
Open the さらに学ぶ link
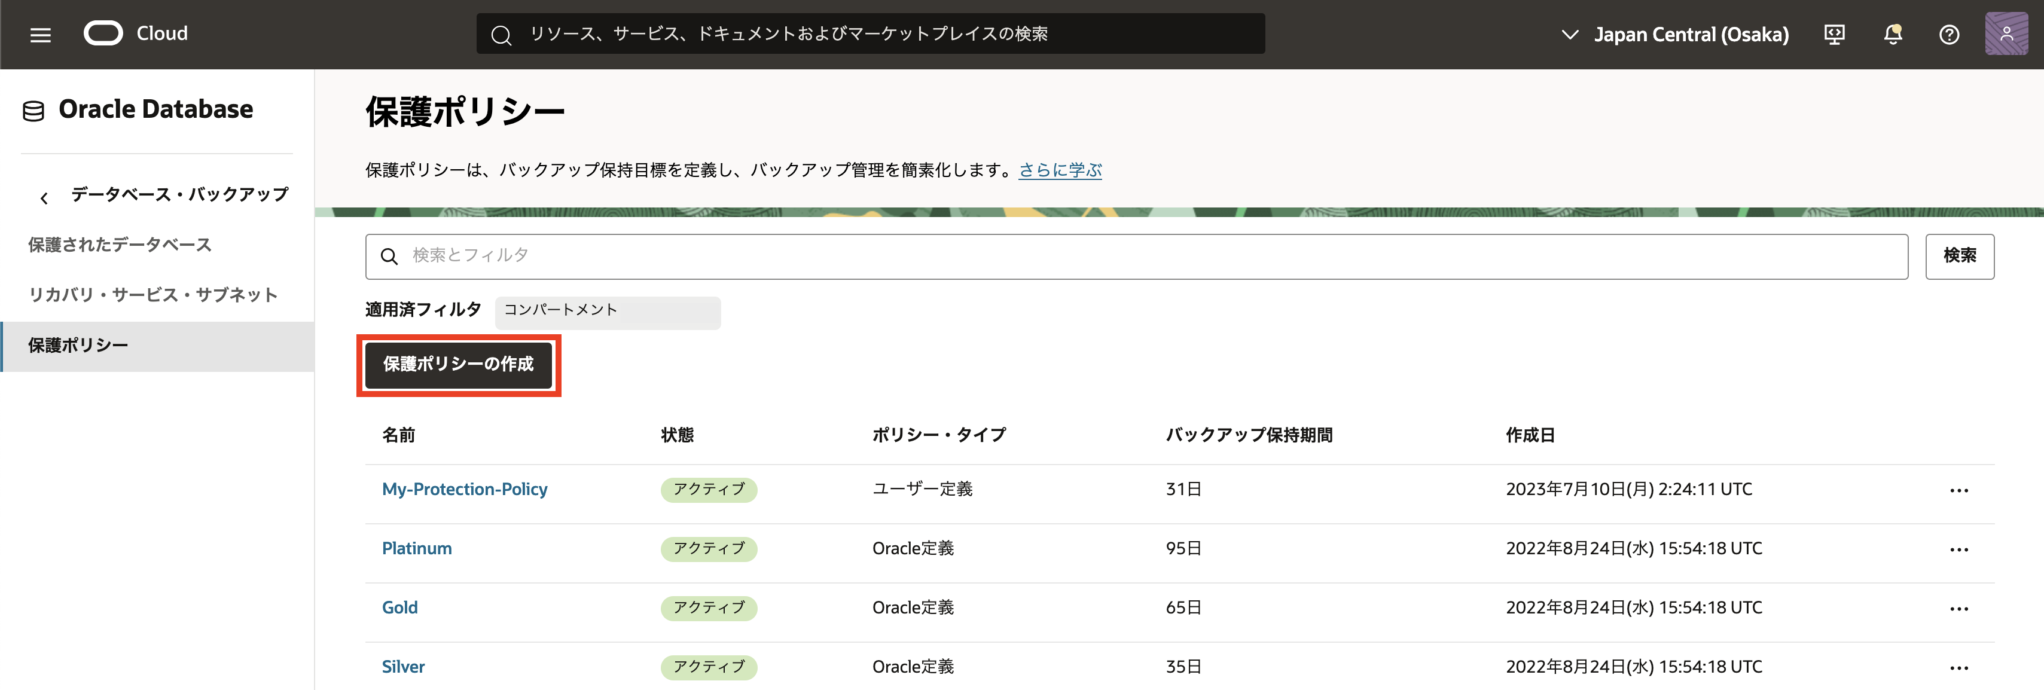(x=1059, y=170)
